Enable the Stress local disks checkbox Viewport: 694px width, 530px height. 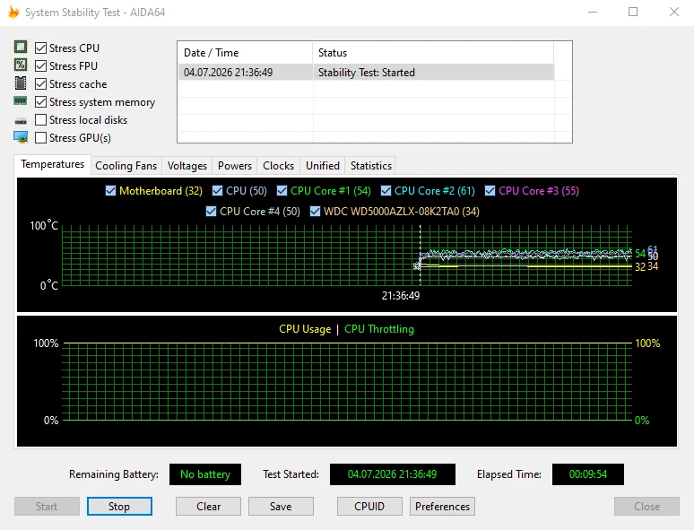pyautogui.click(x=40, y=120)
